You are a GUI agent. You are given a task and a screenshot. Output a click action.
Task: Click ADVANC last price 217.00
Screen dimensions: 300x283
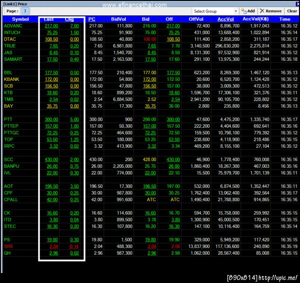click(51, 26)
